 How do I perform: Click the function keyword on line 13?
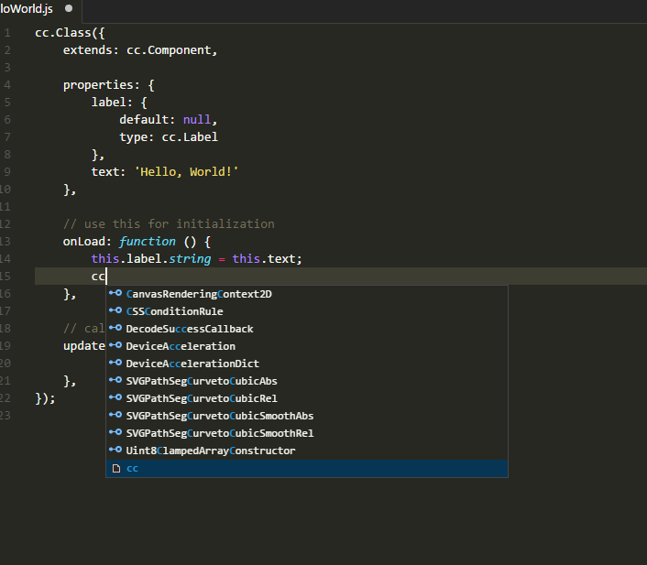pyautogui.click(x=148, y=241)
